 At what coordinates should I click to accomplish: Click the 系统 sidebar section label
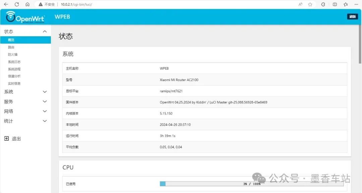[x=8, y=92]
